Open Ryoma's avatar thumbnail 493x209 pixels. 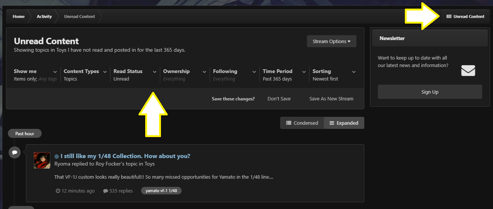coord(42,160)
